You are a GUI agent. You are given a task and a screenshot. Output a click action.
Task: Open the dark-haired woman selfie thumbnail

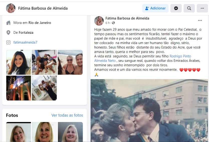coord(19,62)
